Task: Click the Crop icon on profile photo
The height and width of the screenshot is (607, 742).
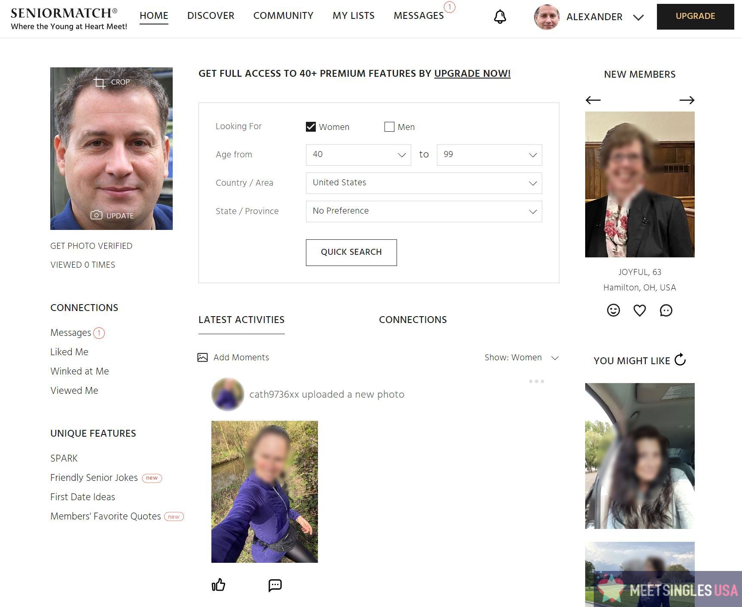Action: [x=100, y=82]
